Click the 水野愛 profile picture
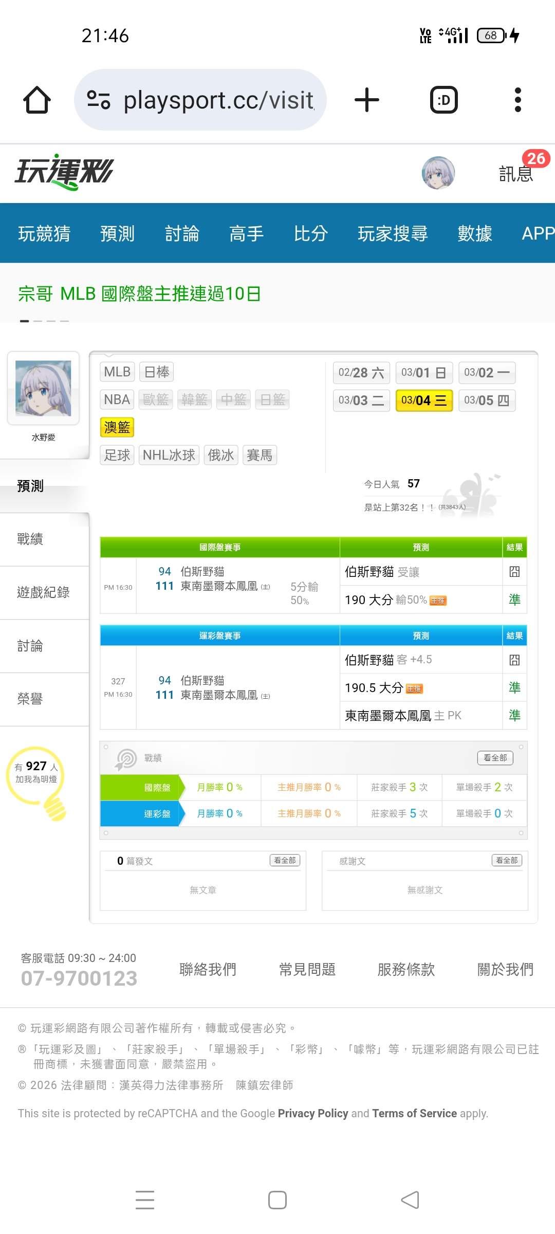Image resolution: width=555 pixels, height=1234 pixels. tap(43, 388)
